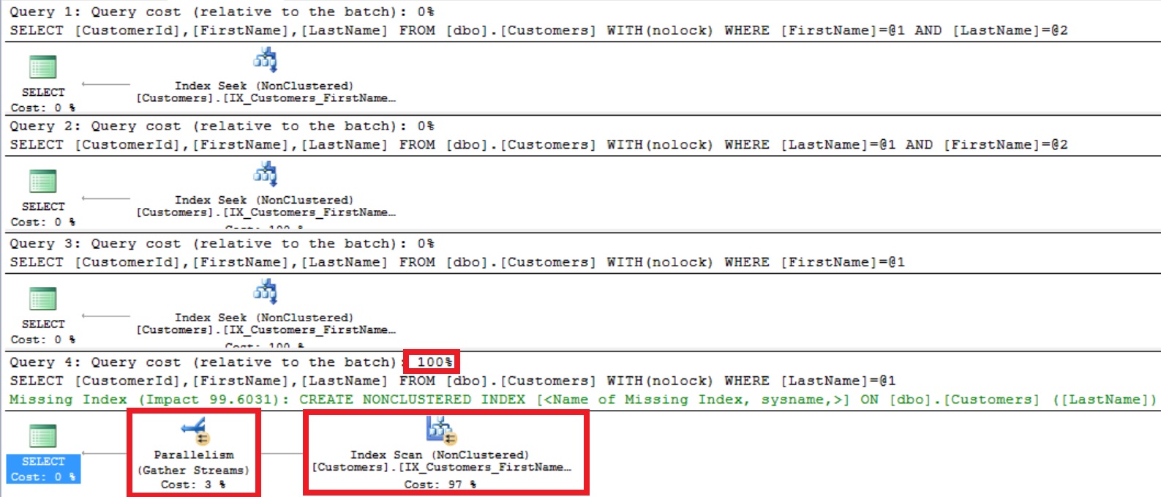Click Query 1 [Customers].[IX_Customers_FirstName… object name
The height and width of the screenshot is (497, 1161).
266,98
